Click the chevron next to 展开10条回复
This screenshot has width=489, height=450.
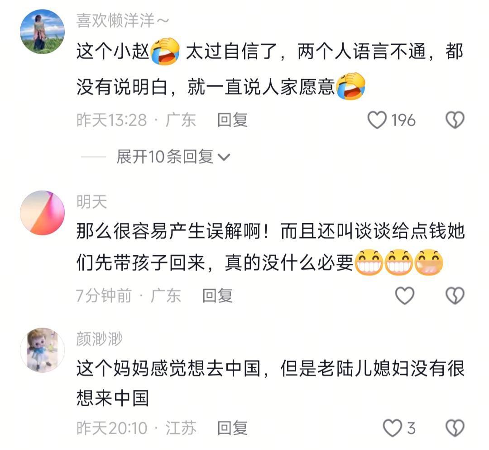(x=224, y=158)
